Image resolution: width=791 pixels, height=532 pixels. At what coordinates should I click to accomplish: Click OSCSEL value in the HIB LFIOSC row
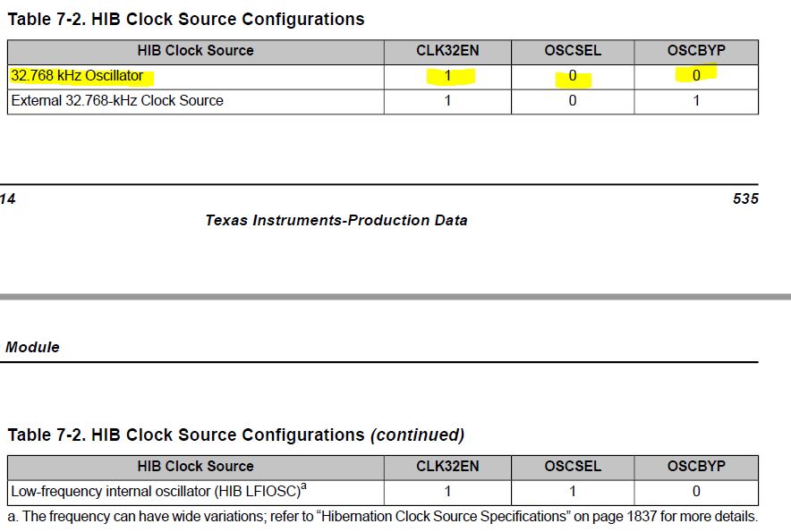[x=573, y=491]
